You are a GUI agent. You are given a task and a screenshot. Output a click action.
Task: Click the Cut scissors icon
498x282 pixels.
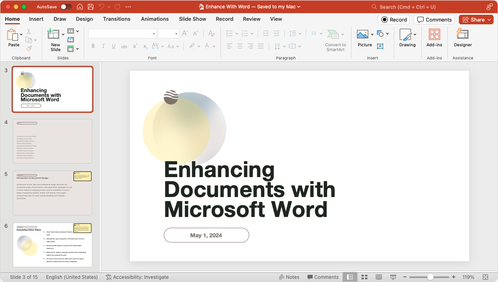point(29,31)
